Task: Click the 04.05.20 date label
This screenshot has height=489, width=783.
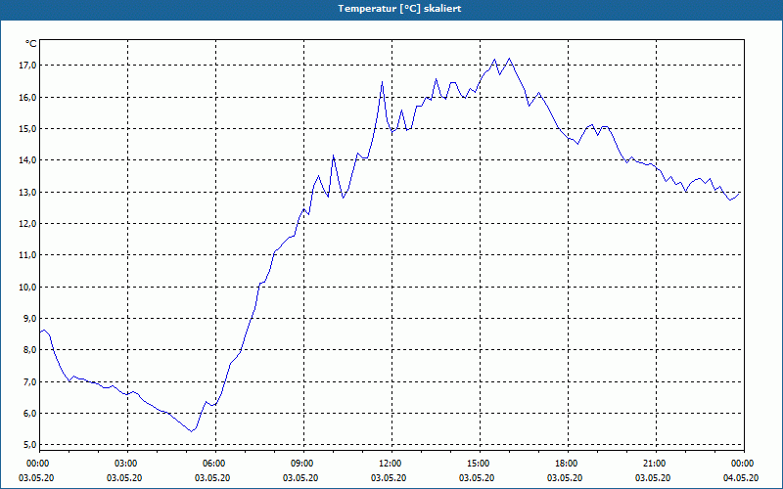Action: 741,478
